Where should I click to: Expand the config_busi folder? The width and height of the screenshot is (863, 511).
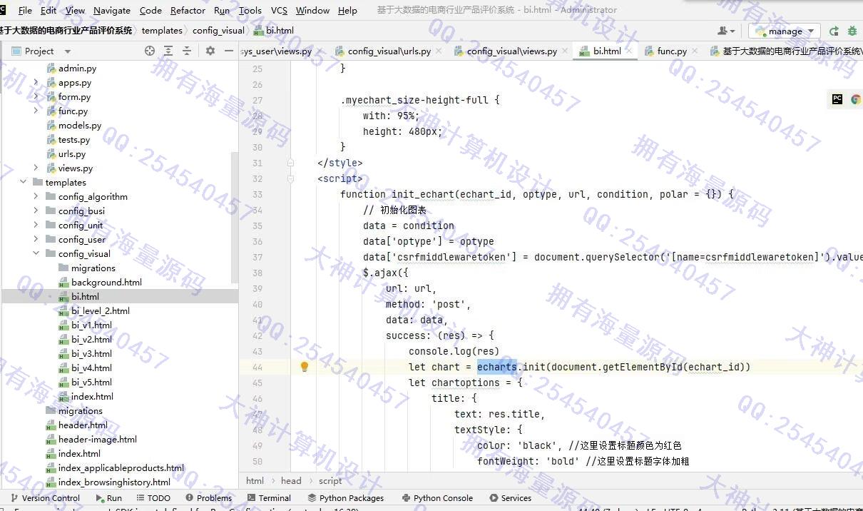click(x=36, y=211)
